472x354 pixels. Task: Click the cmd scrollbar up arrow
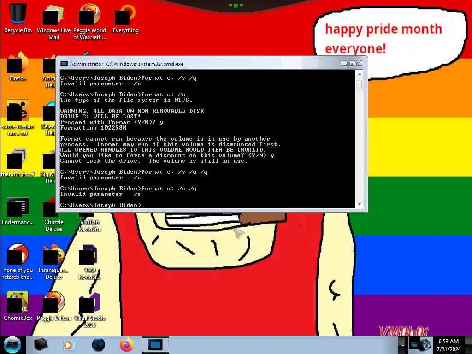click(x=360, y=74)
